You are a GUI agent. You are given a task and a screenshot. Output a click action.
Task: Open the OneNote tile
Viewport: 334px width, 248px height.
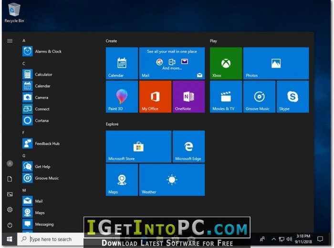(189, 97)
